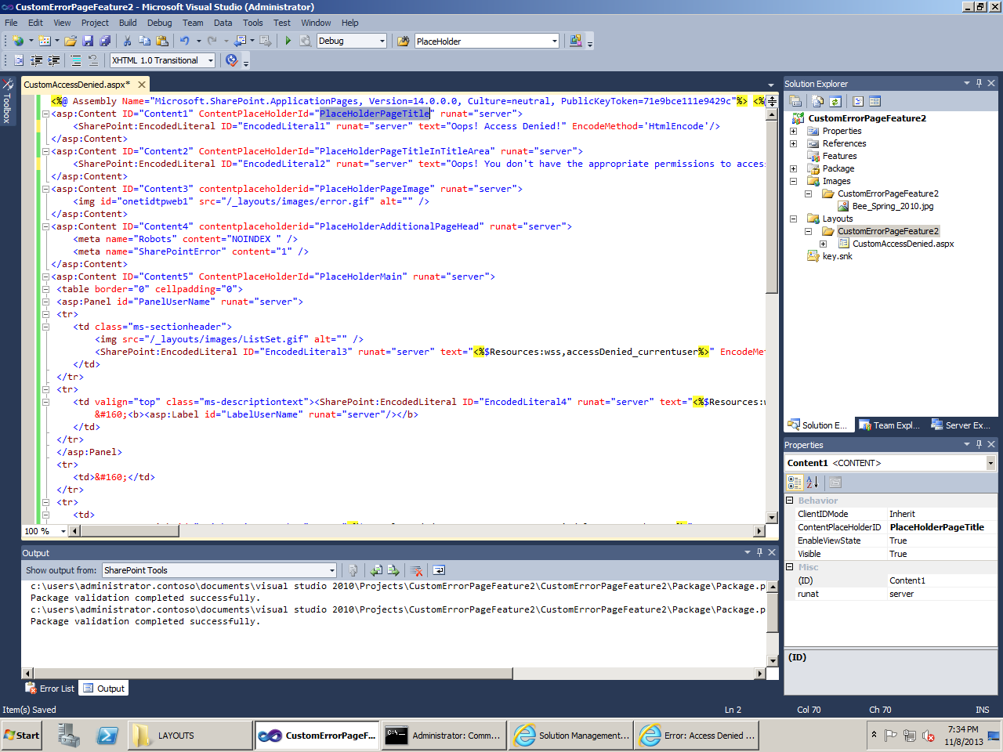Open the 100 % zoom dropdown
The width and height of the screenshot is (1003, 752).
[63, 531]
